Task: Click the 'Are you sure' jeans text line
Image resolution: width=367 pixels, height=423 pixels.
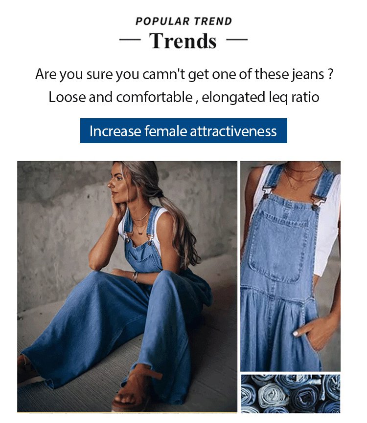Action: (x=184, y=74)
